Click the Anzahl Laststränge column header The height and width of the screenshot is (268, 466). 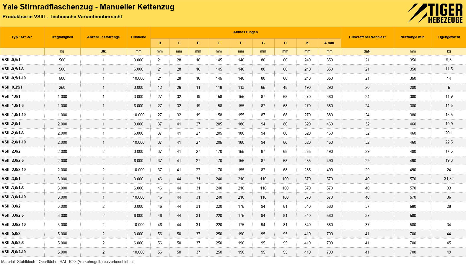tap(104, 37)
